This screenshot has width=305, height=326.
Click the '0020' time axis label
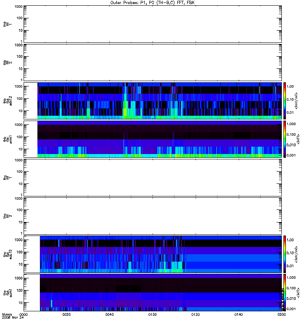66,315
